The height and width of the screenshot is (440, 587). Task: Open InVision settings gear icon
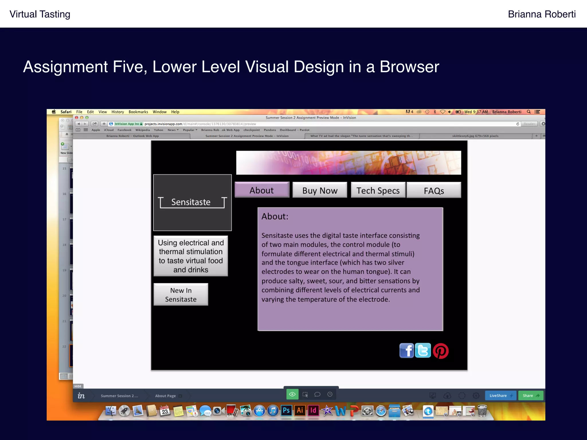(476, 396)
